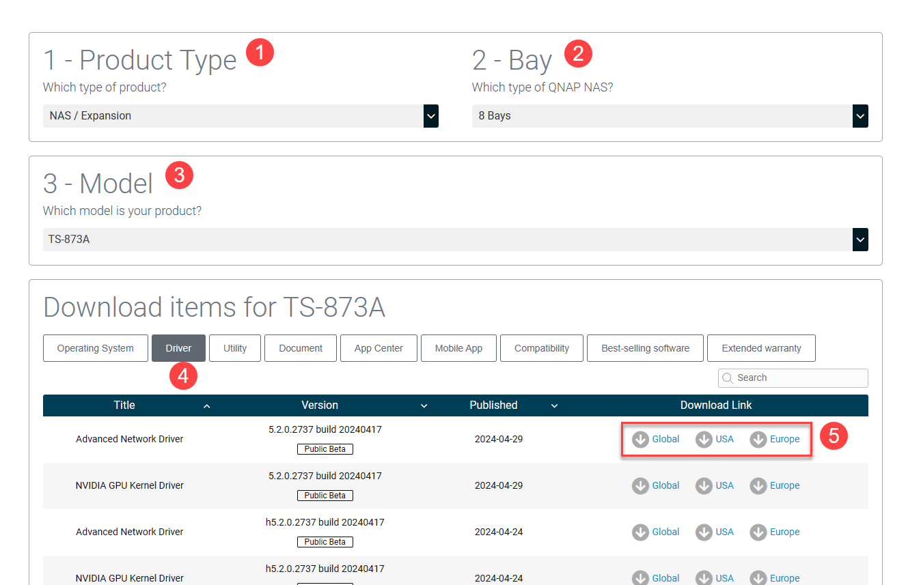Go to the Compatibility tab
921x585 pixels.
point(541,348)
